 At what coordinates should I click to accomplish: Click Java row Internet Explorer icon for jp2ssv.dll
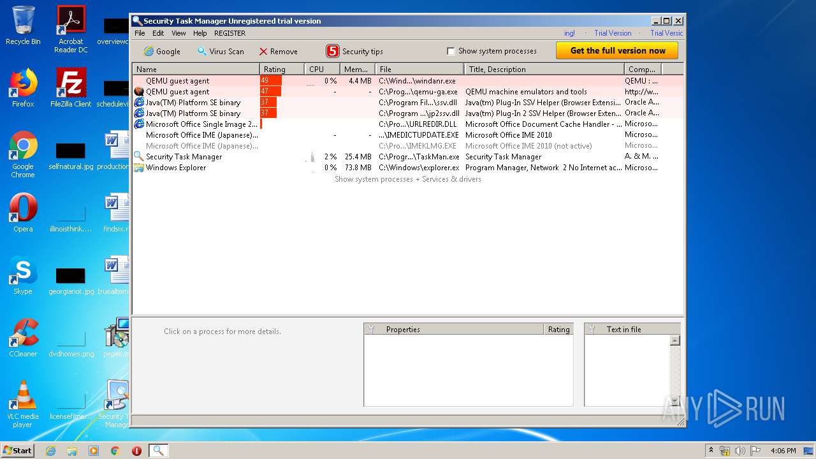point(138,113)
